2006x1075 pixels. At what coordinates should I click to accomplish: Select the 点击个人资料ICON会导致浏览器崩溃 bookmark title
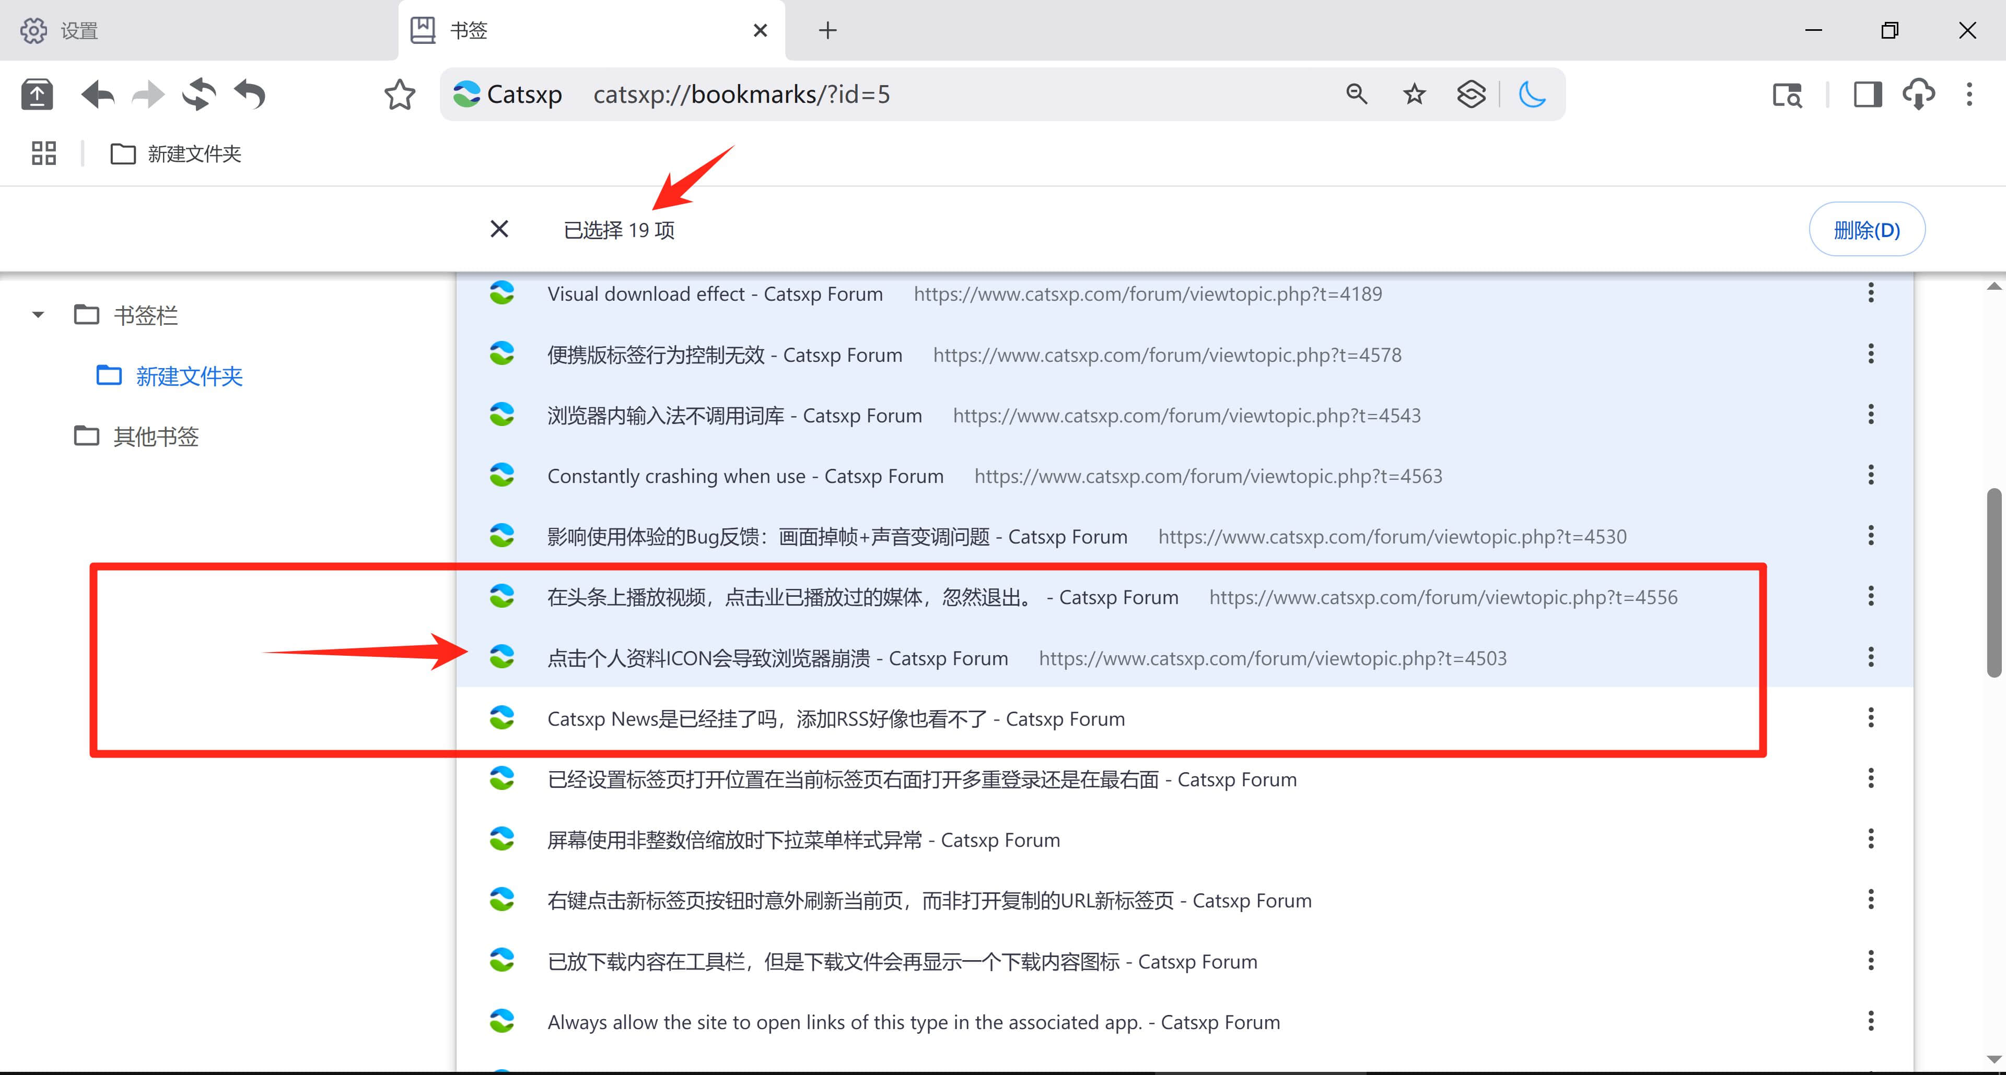click(x=777, y=658)
